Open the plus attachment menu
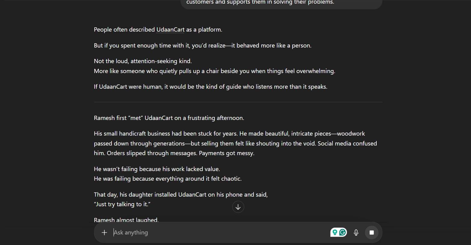This screenshot has height=245, width=471. 104,232
